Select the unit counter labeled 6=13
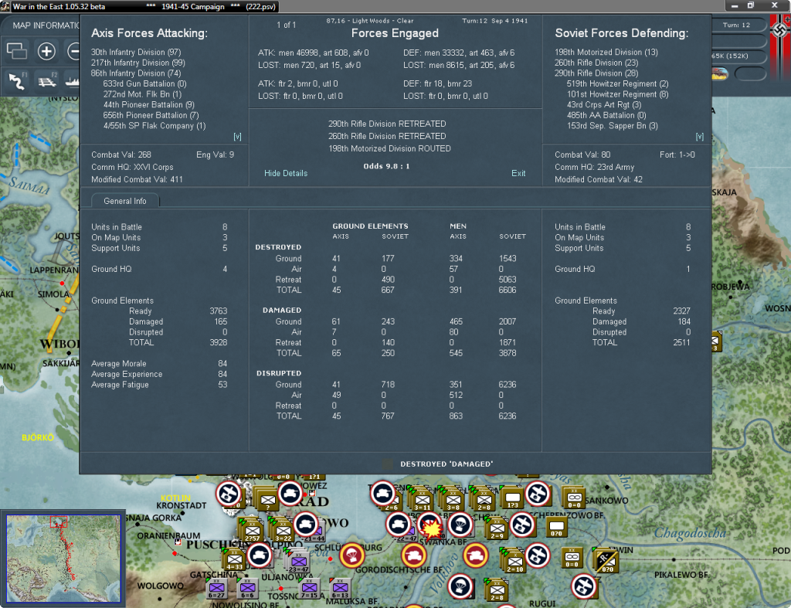The image size is (791, 608). pos(340,589)
